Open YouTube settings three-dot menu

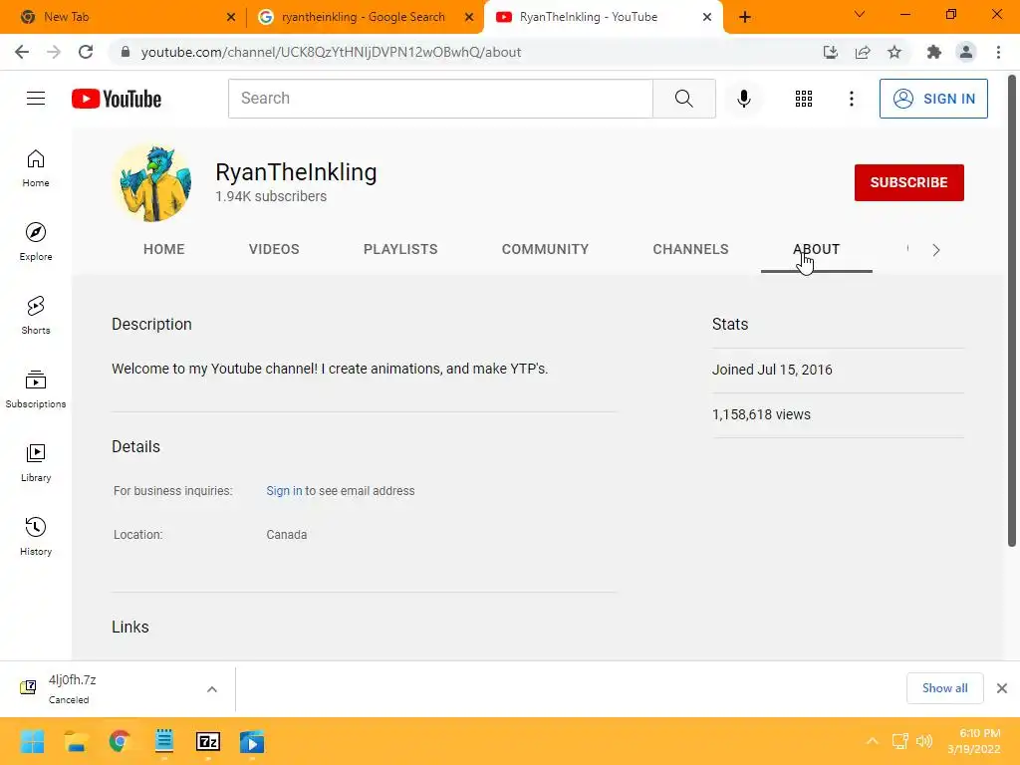(x=851, y=99)
